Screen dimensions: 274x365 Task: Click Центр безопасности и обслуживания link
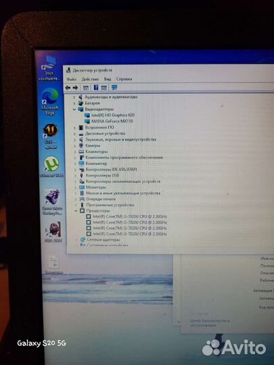(x=210, y=323)
